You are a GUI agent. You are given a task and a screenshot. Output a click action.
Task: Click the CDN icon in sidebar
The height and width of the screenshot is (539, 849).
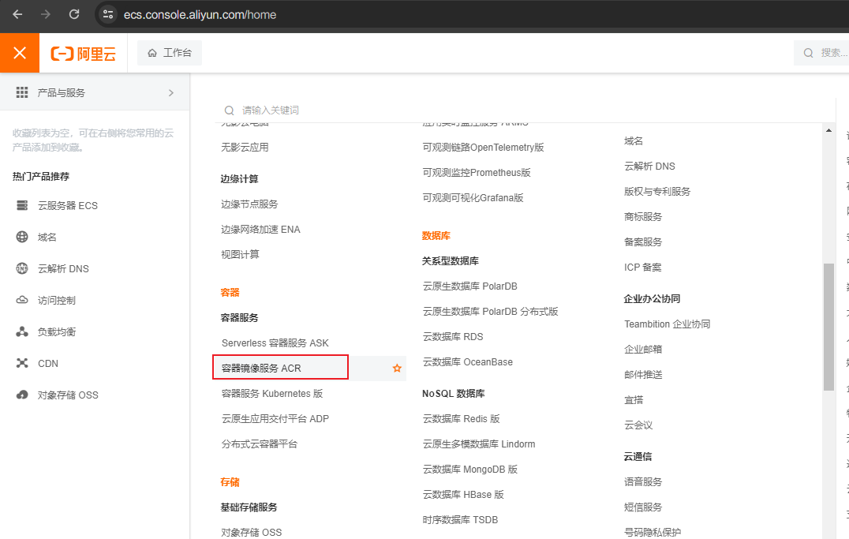pyautogui.click(x=22, y=364)
